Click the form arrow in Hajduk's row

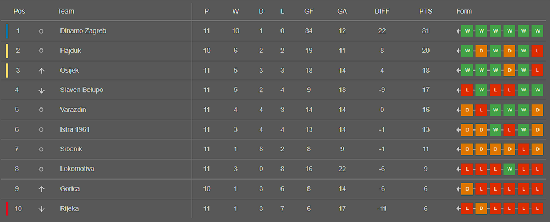(x=458, y=51)
